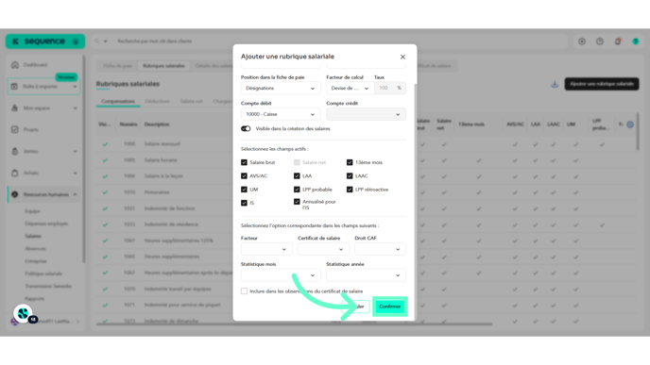Expand the Certificat de salaire dropdown
Viewport: 650px width, 365px height.
coord(323,249)
